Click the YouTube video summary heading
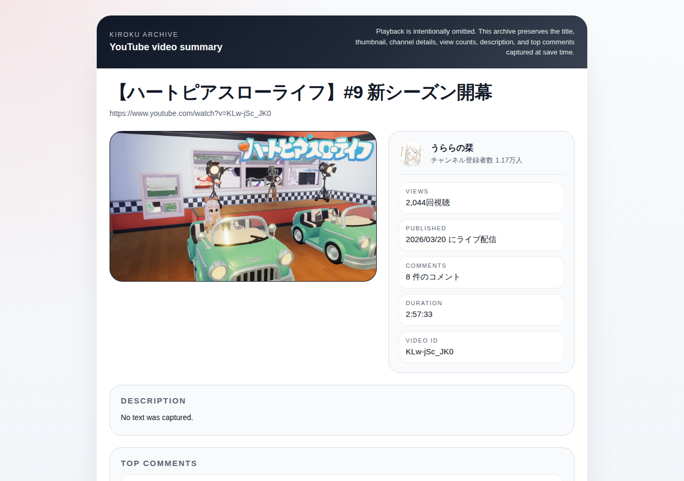Screen dimensions: 684x481 pos(166,47)
